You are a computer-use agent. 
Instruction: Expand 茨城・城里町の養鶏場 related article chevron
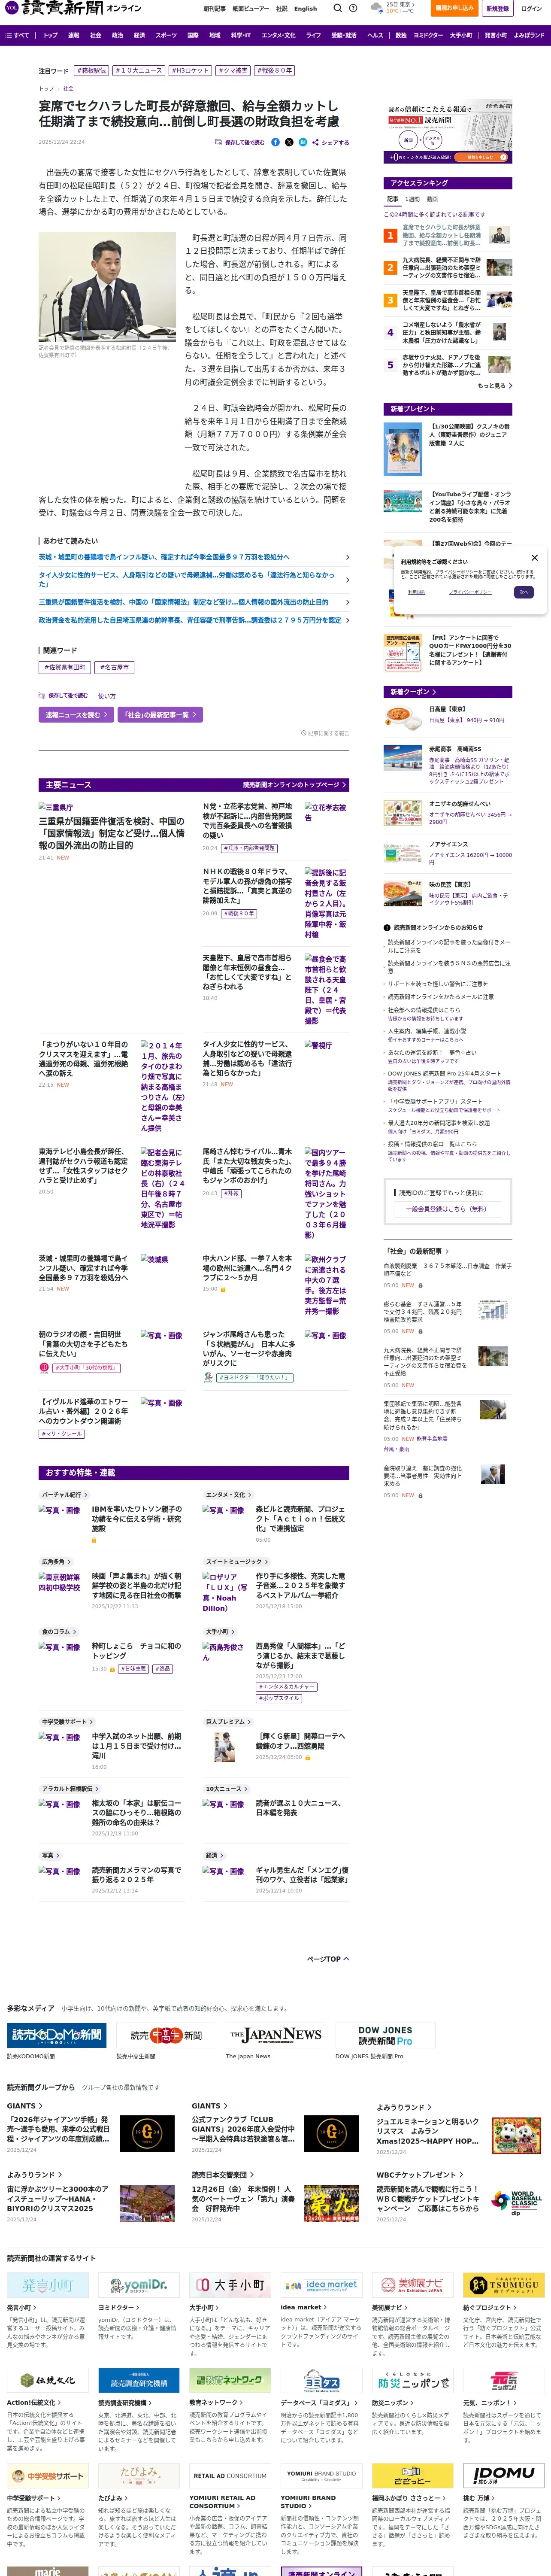[347, 557]
